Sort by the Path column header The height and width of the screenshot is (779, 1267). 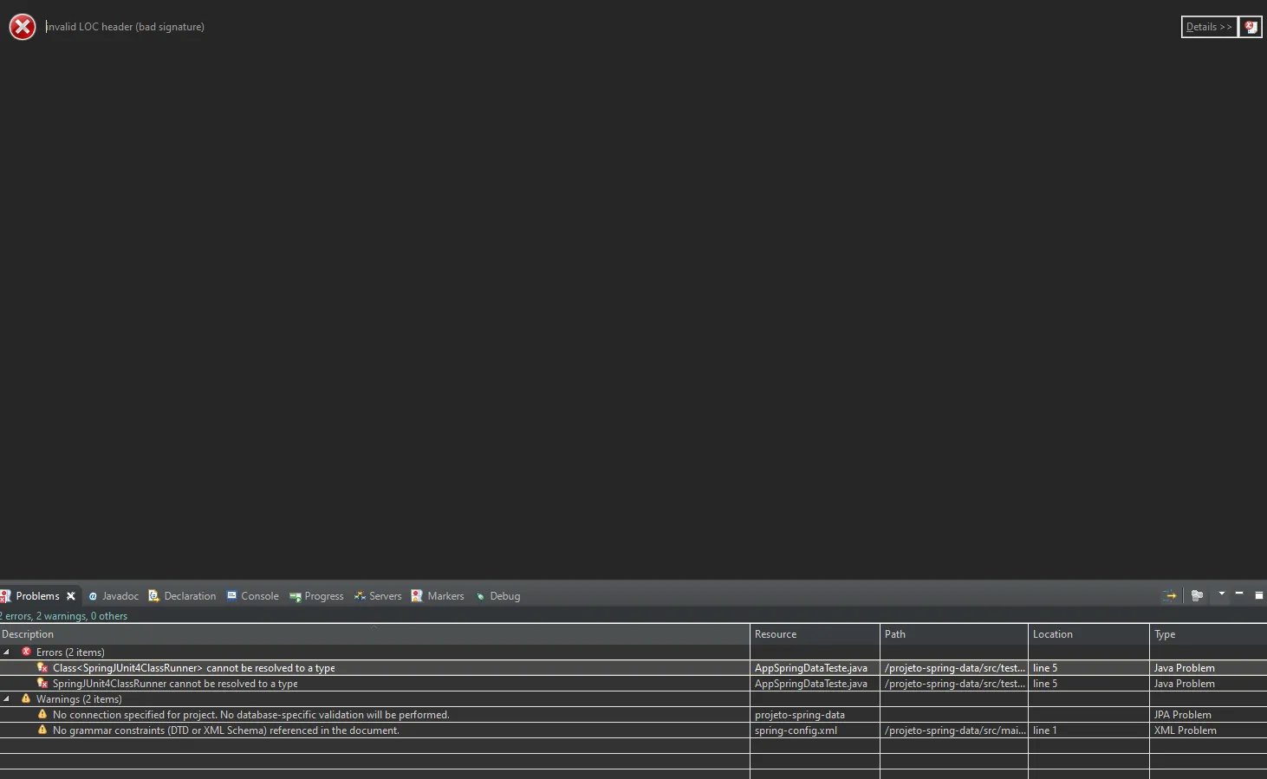pyautogui.click(x=954, y=634)
